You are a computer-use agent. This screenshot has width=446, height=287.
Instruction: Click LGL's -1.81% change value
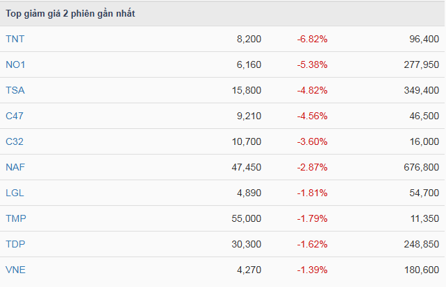(312, 193)
